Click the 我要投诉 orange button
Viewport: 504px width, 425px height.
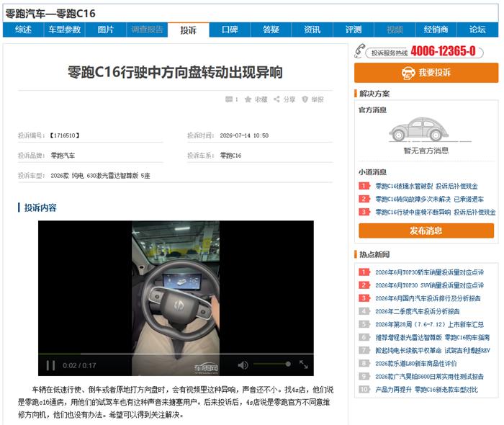coord(426,73)
